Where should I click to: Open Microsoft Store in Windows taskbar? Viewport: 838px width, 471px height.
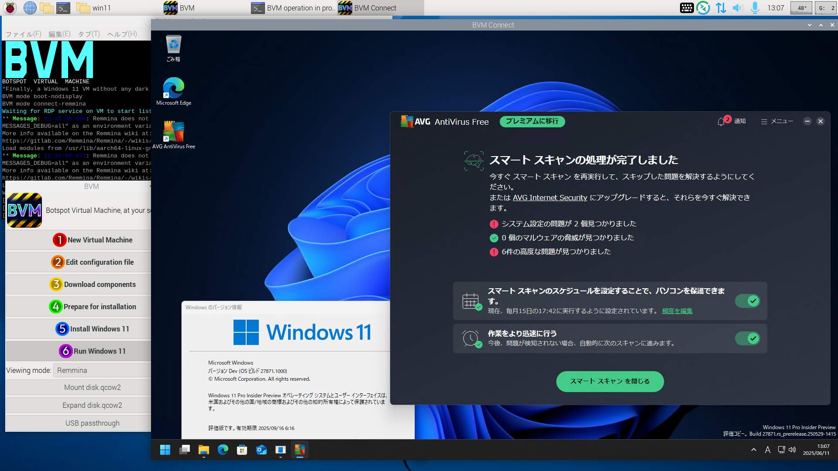[x=242, y=450]
